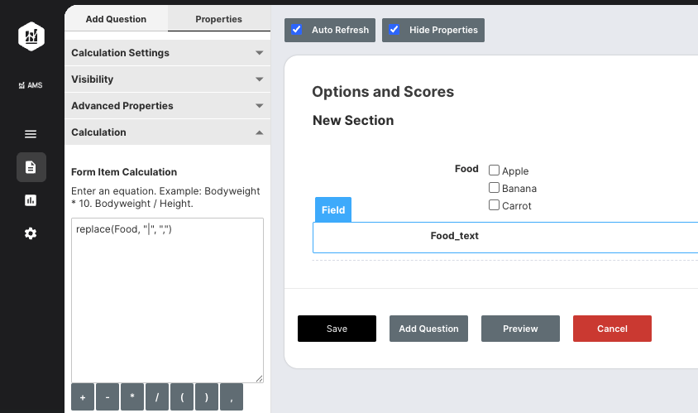Insert the multiply asterisk operator
This screenshot has height=413, width=698.
click(x=132, y=397)
